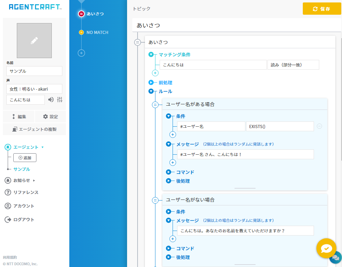The height and width of the screenshot is (267, 342).
Task: Collapse the マッチング条件 section
Action: coord(151,55)
